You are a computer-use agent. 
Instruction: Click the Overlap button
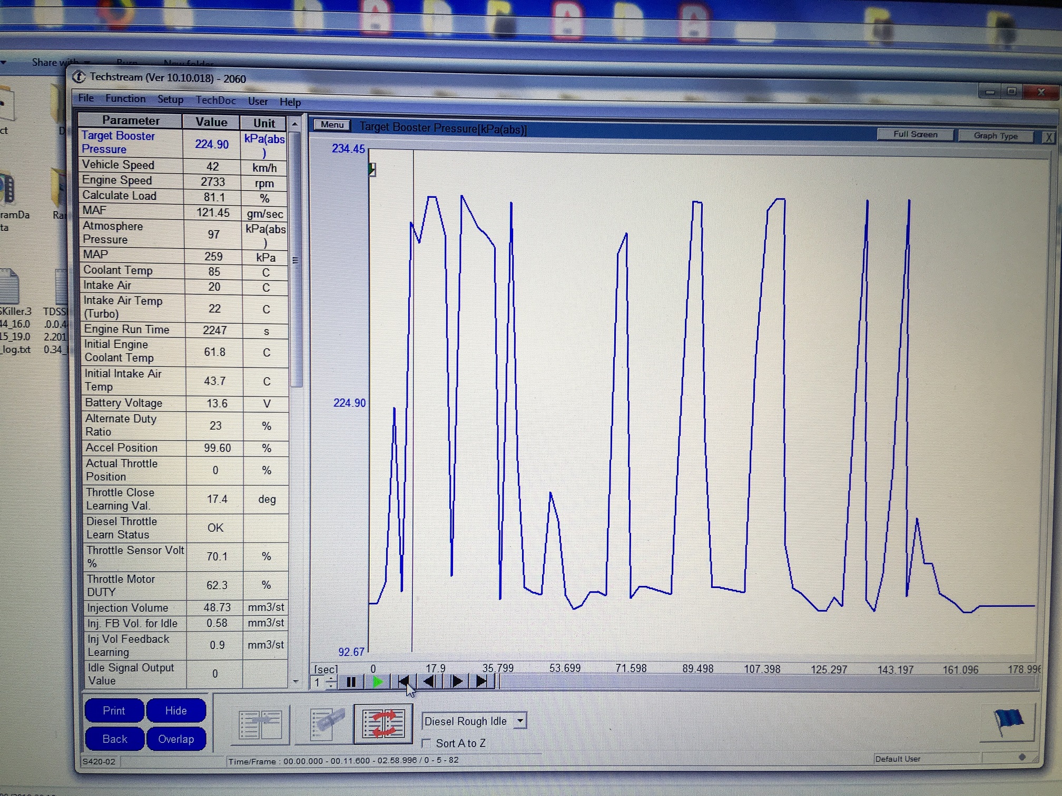pos(176,739)
